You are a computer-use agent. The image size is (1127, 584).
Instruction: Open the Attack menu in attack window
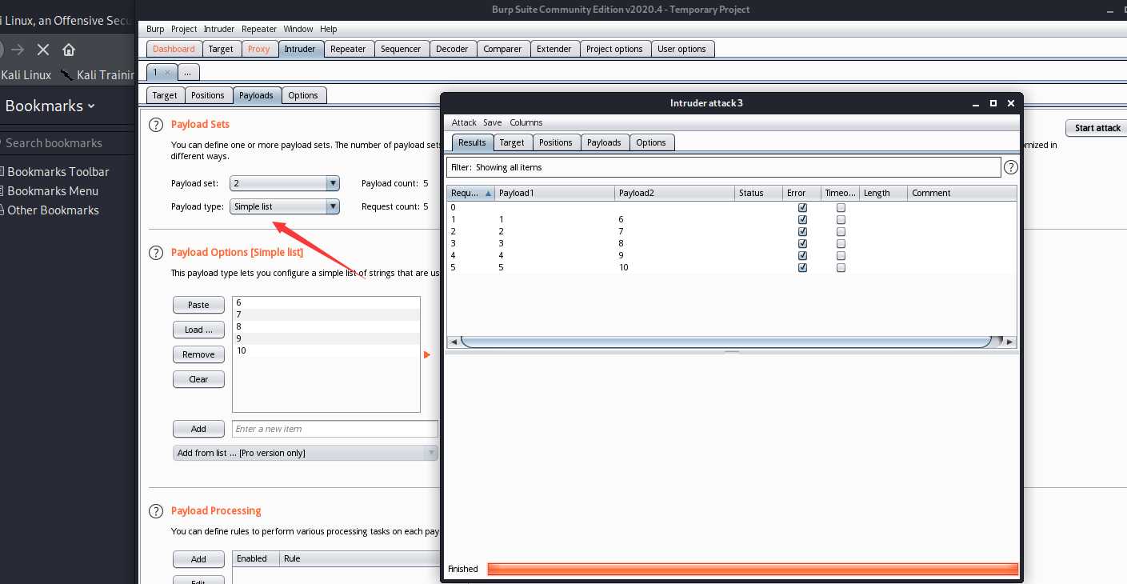click(x=464, y=122)
